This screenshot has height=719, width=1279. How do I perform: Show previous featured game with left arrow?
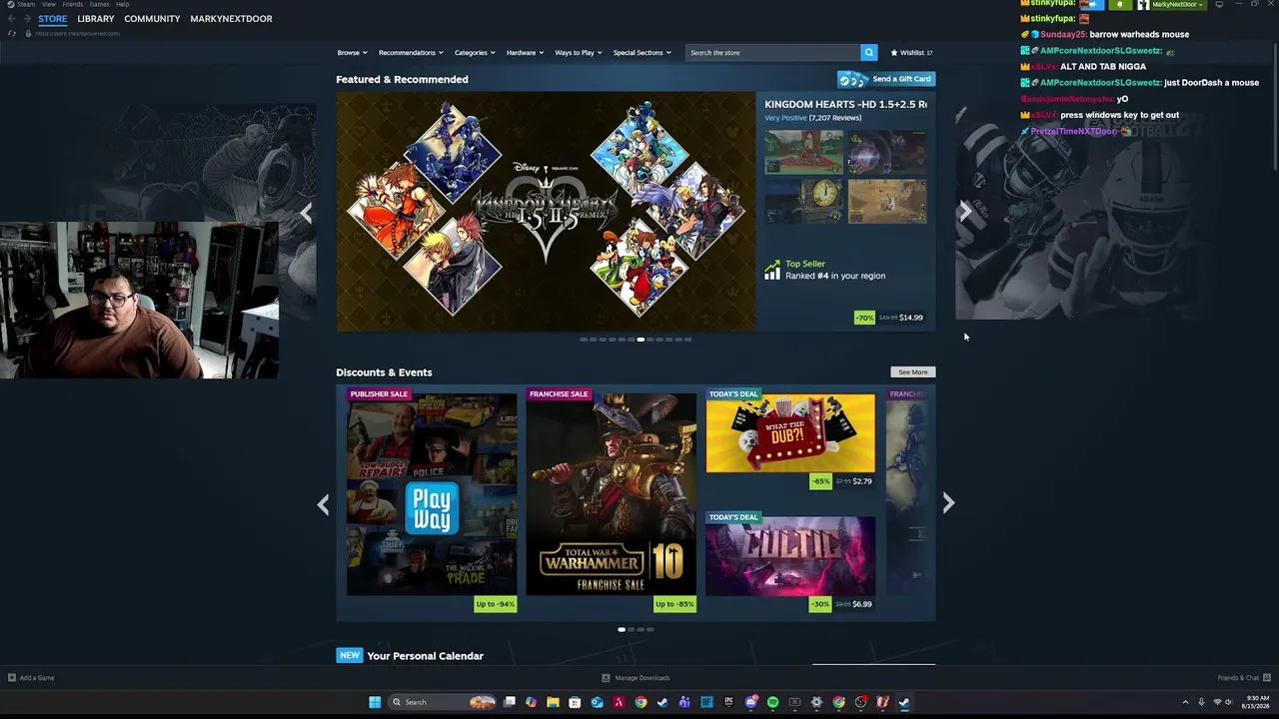coord(307,212)
